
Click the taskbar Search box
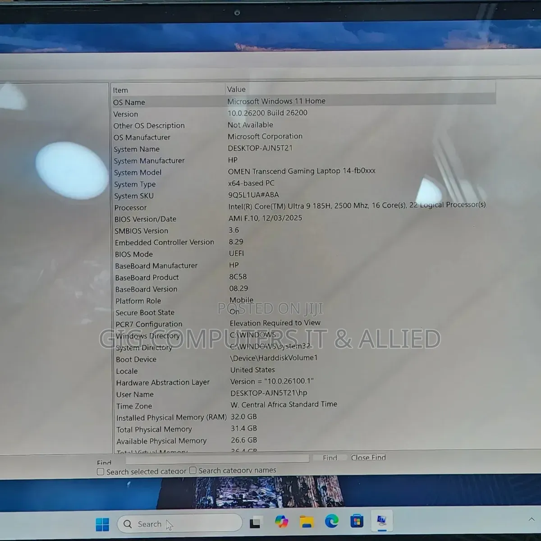179,524
